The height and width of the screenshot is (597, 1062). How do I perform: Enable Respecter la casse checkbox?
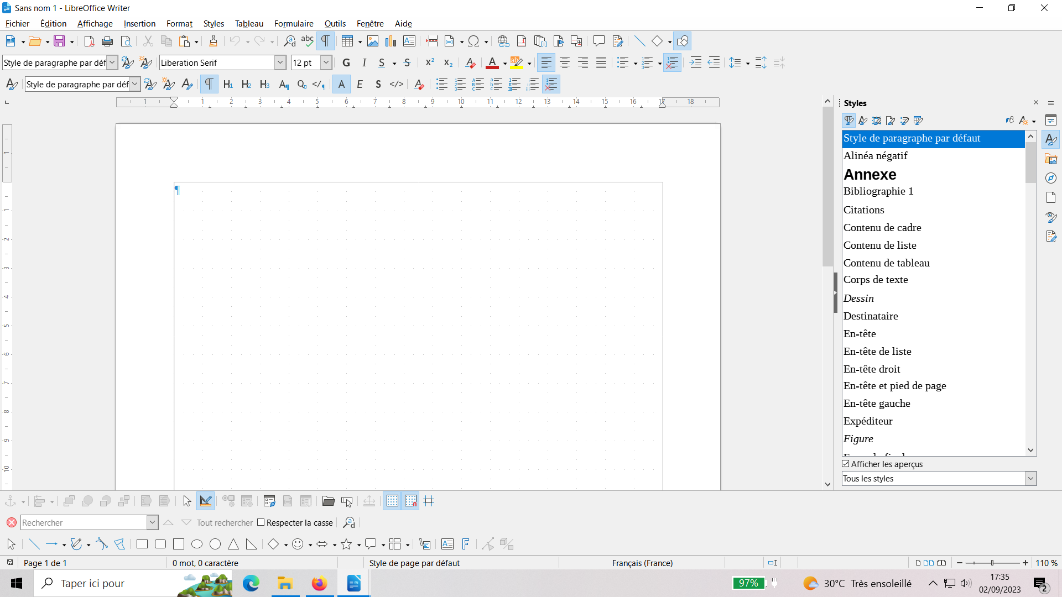click(261, 522)
